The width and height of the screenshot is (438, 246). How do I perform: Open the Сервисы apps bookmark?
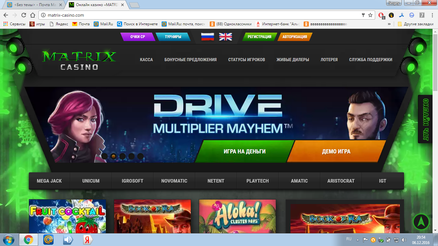[14, 24]
